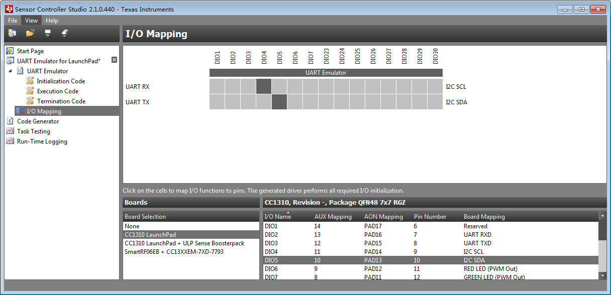The height and width of the screenshot is (295, 611).
Task: Click the New Project toolbar icon
Action: [13, 33]
